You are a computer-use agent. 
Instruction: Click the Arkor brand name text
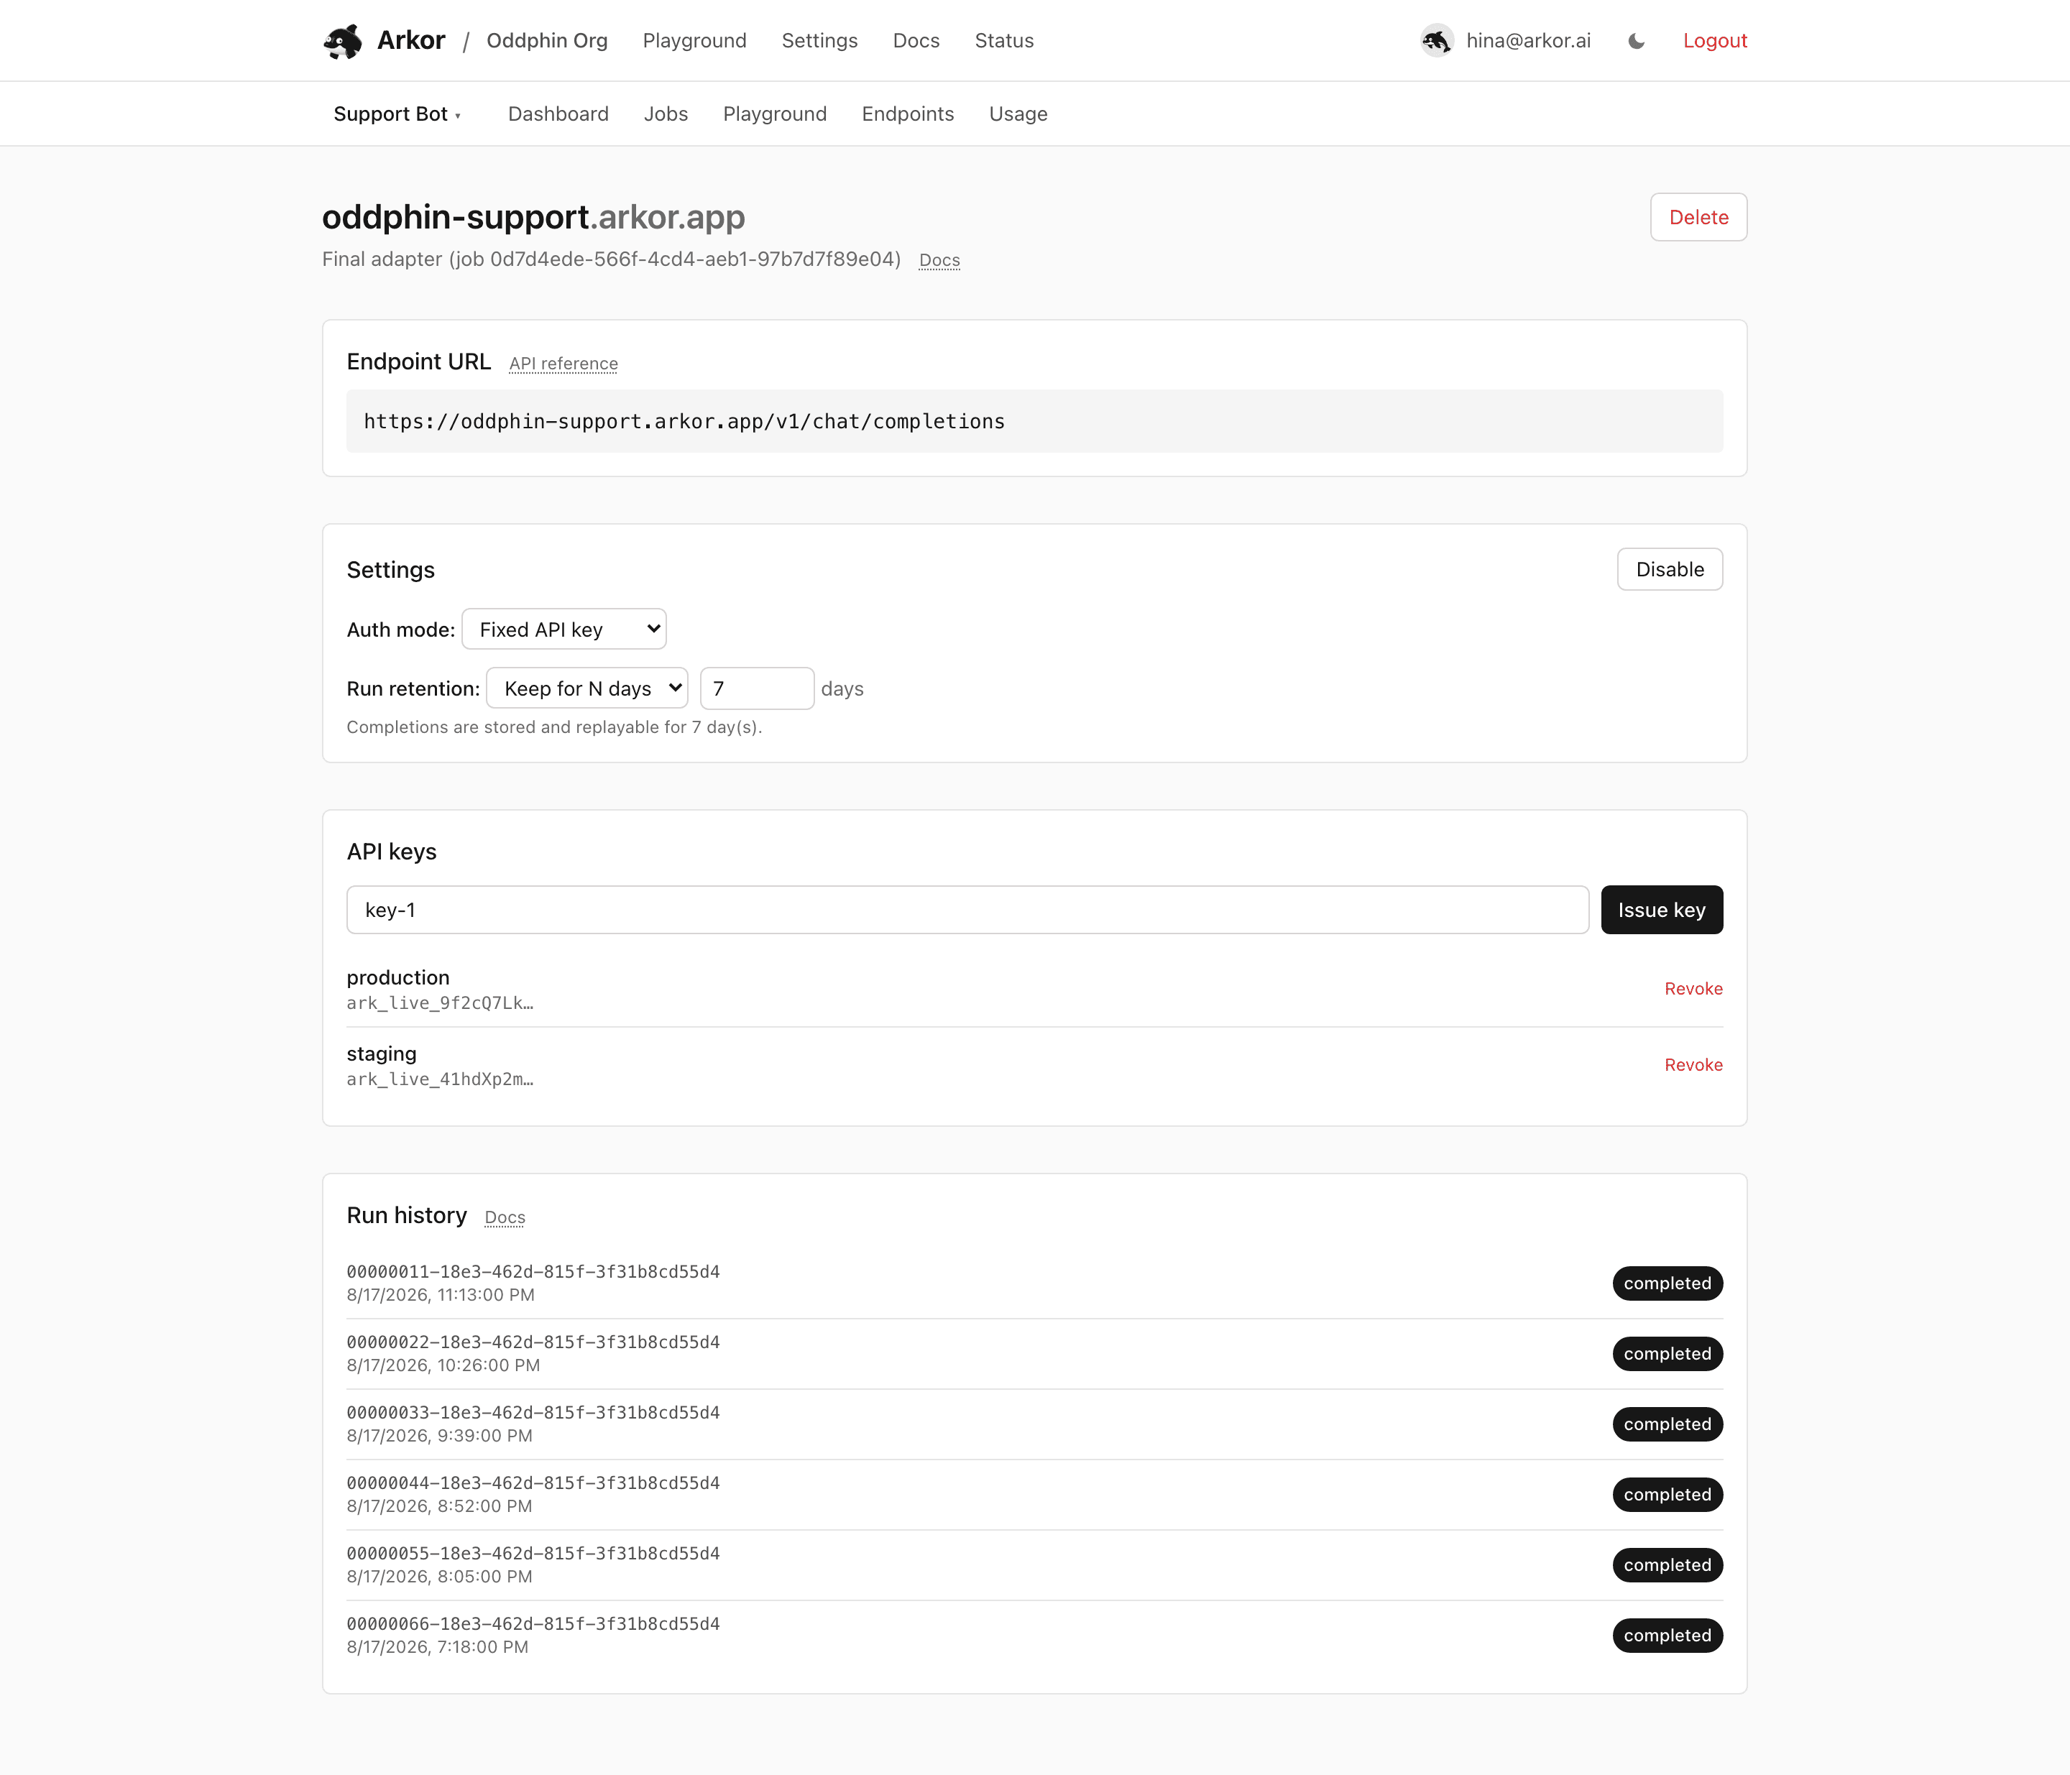(x=410, y=41)
